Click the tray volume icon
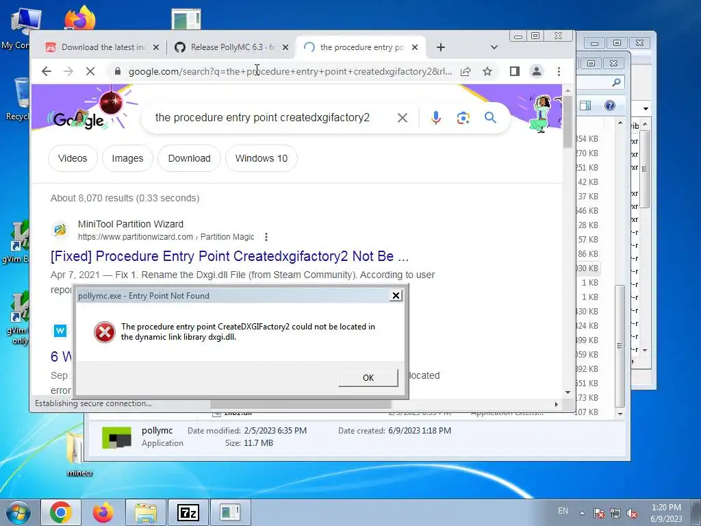Image resolution: width=701 pixels, height=526 pixels. pos(632,514)
